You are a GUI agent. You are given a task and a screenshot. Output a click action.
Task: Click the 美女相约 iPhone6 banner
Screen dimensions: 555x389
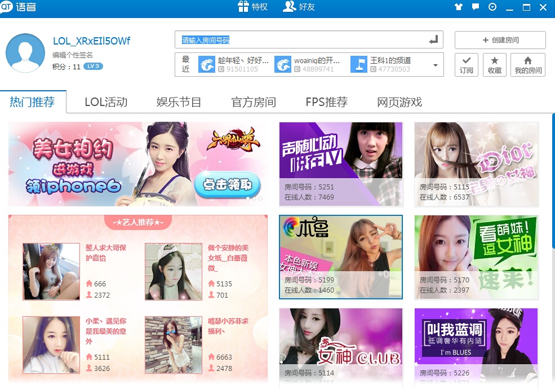[138, 164]
